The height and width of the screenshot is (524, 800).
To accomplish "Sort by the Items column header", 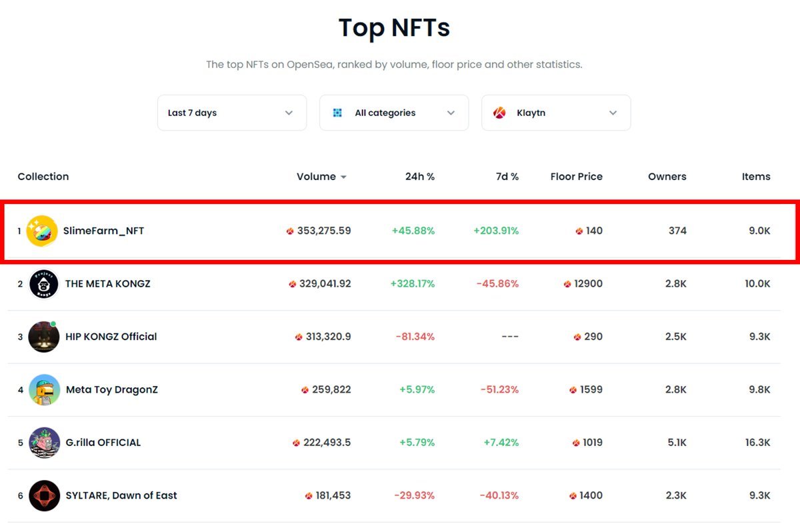I will (x=756, y=177).
